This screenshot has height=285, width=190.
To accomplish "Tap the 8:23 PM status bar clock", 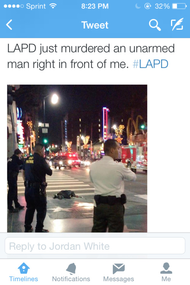I will (95, 6).
